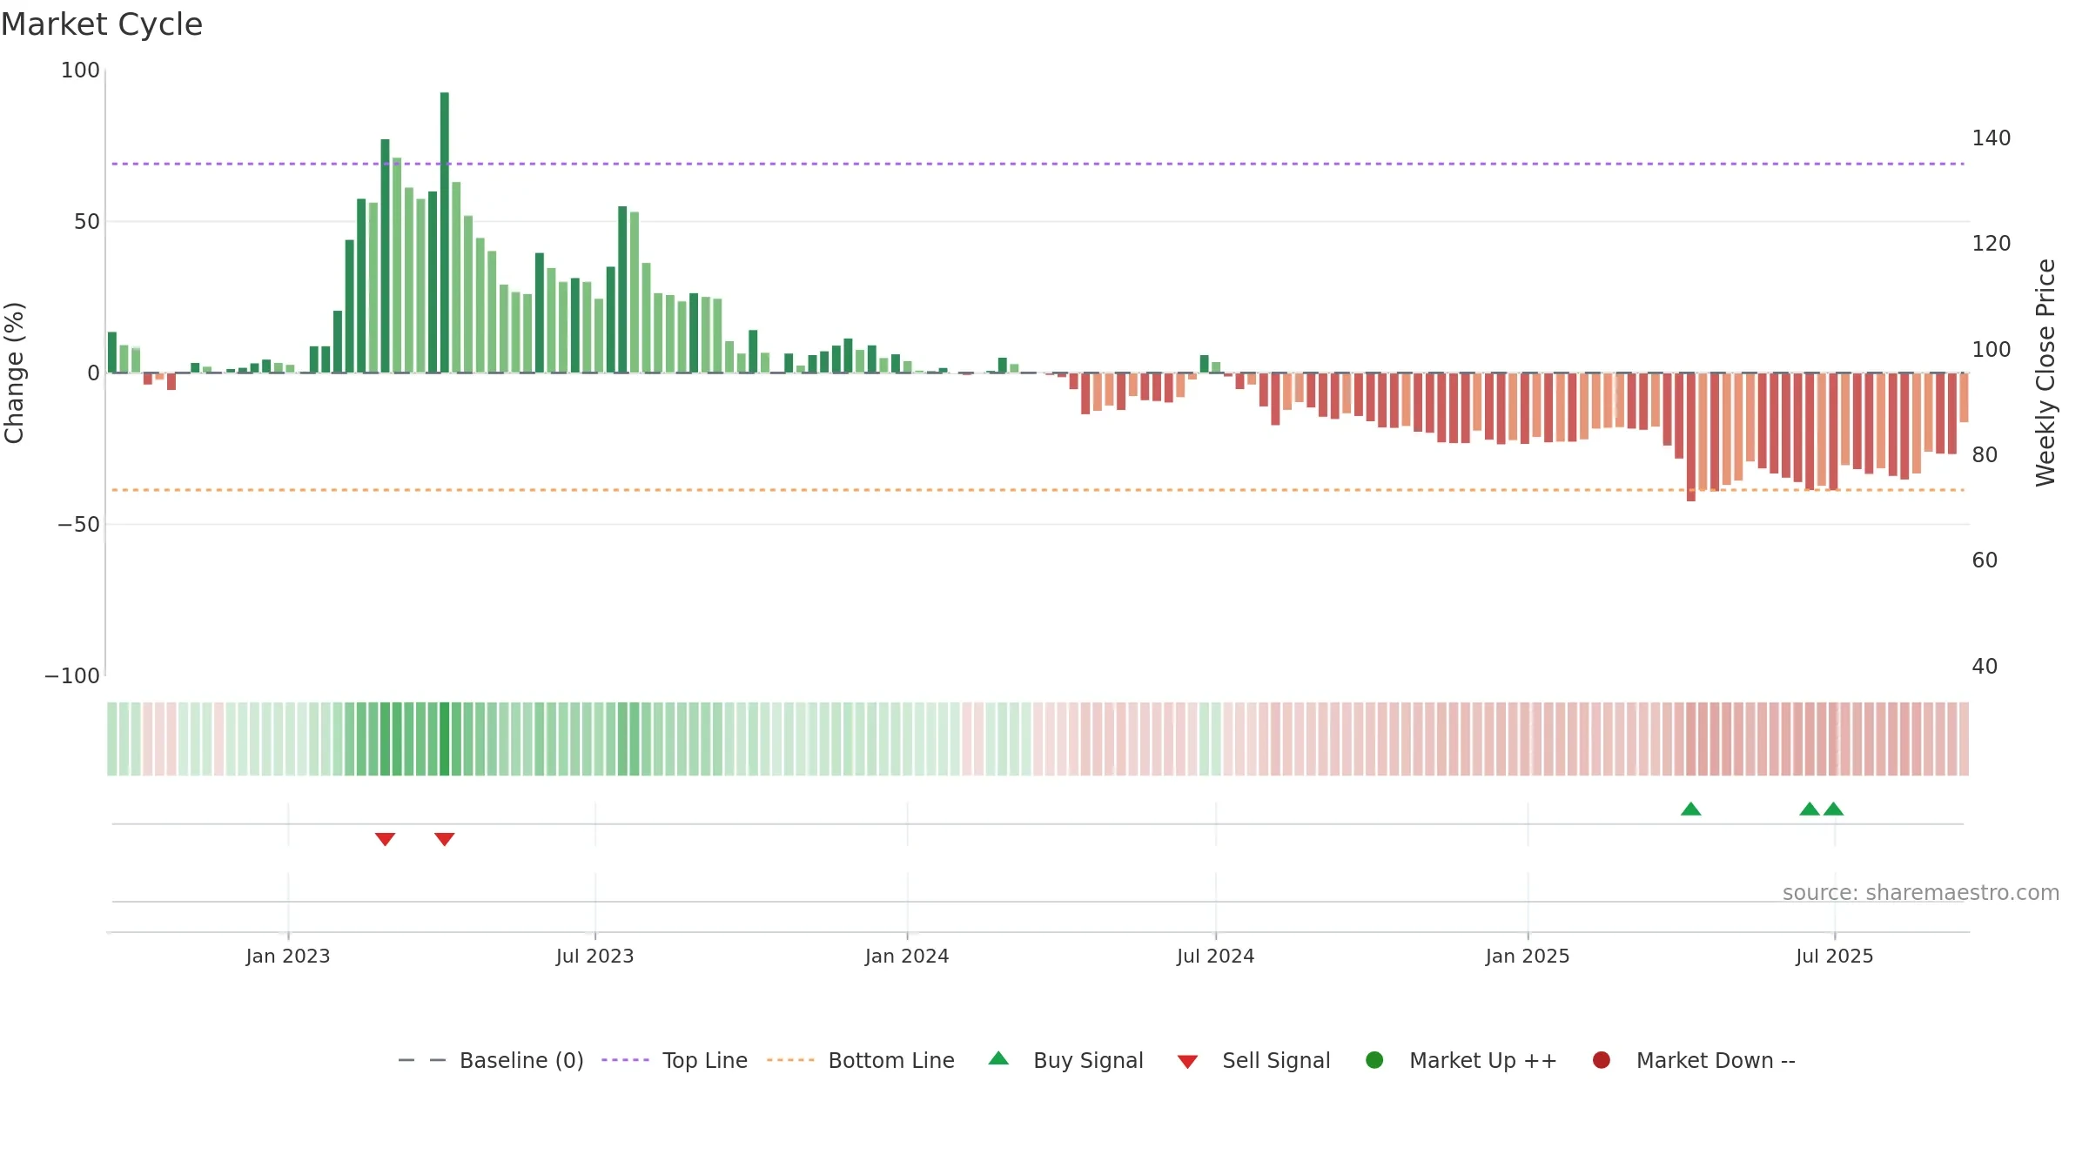This screenshot has width=2089, height=1175.
Task: Click the Jul 2025 x-axis label
Action: pyautogui.click(x=1835, y=957)
